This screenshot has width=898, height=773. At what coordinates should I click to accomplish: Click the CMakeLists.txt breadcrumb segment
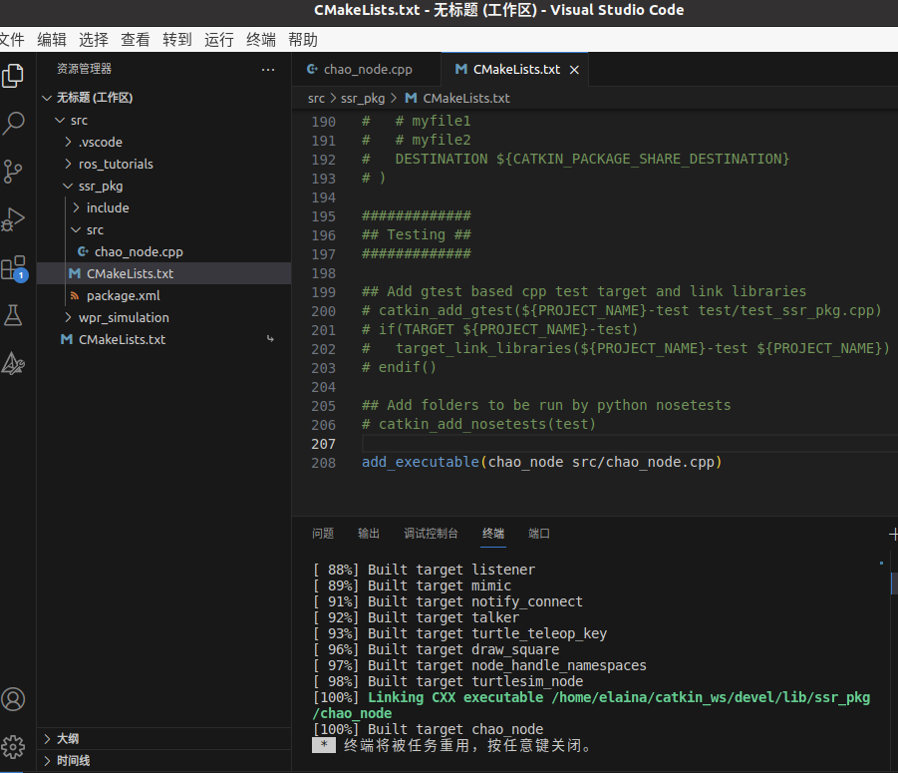pyautogui.click(x=466, y=99)
